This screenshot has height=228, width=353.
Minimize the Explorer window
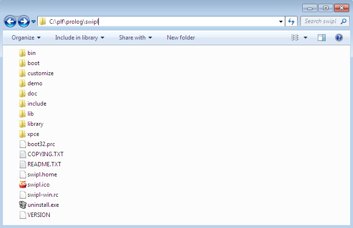pyautogui.click(x=310, y=8)
